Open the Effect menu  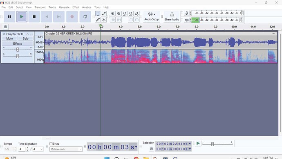click(x=76, y=7)
